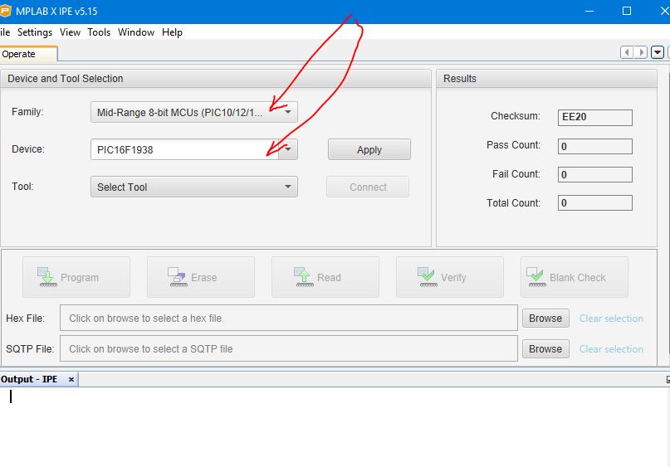The width and height of the screenshot is (670, 467).
Task: Click the Blank Check checkmark icon
Action: point(536,277)
